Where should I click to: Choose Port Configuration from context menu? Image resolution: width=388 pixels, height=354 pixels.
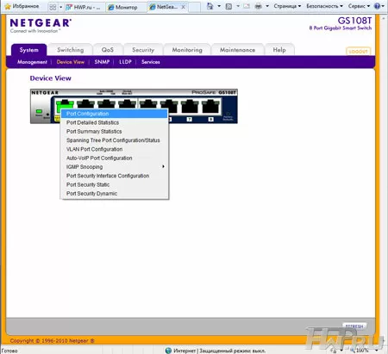coord(115,114)
